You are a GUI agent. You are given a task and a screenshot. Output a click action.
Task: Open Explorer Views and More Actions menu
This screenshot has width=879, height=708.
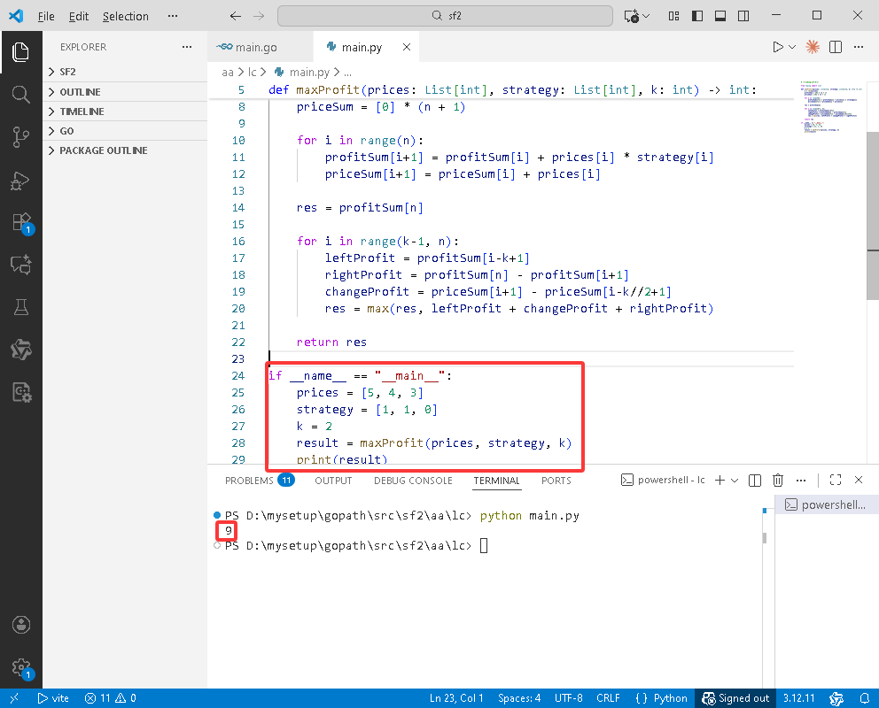[x=187, y=47]
